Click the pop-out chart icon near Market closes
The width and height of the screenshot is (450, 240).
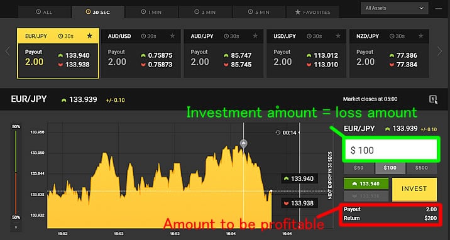point(434,99)
